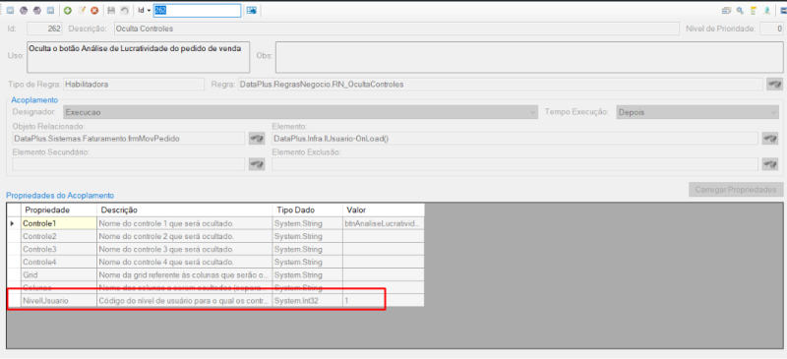This screenshot has width=787, height=359.
Task: Click description 'Código do nível de usuário'
Action: coord(184,301)
